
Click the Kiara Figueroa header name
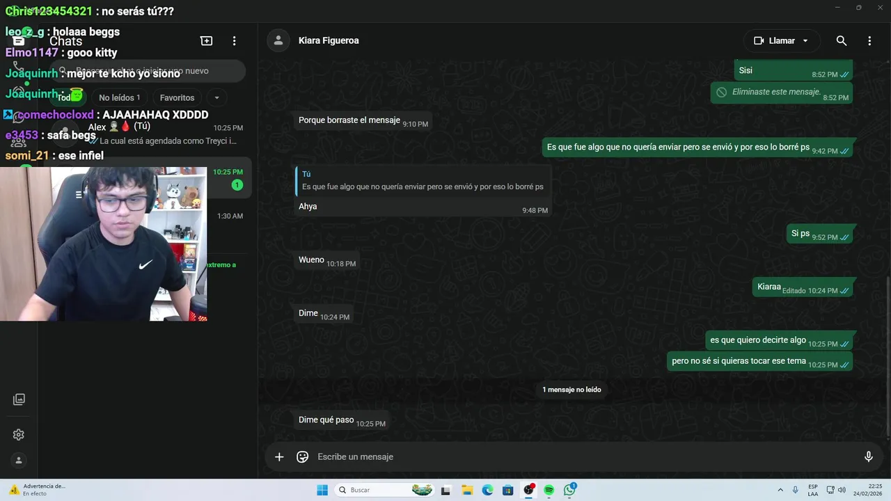[329, 40]
